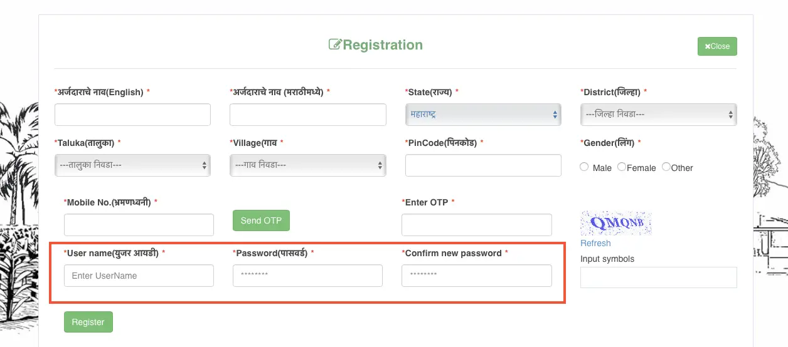Screen dimensions: 788x347
Task: Open the State (राज्य) dropdown
Action: coord(482,115)
